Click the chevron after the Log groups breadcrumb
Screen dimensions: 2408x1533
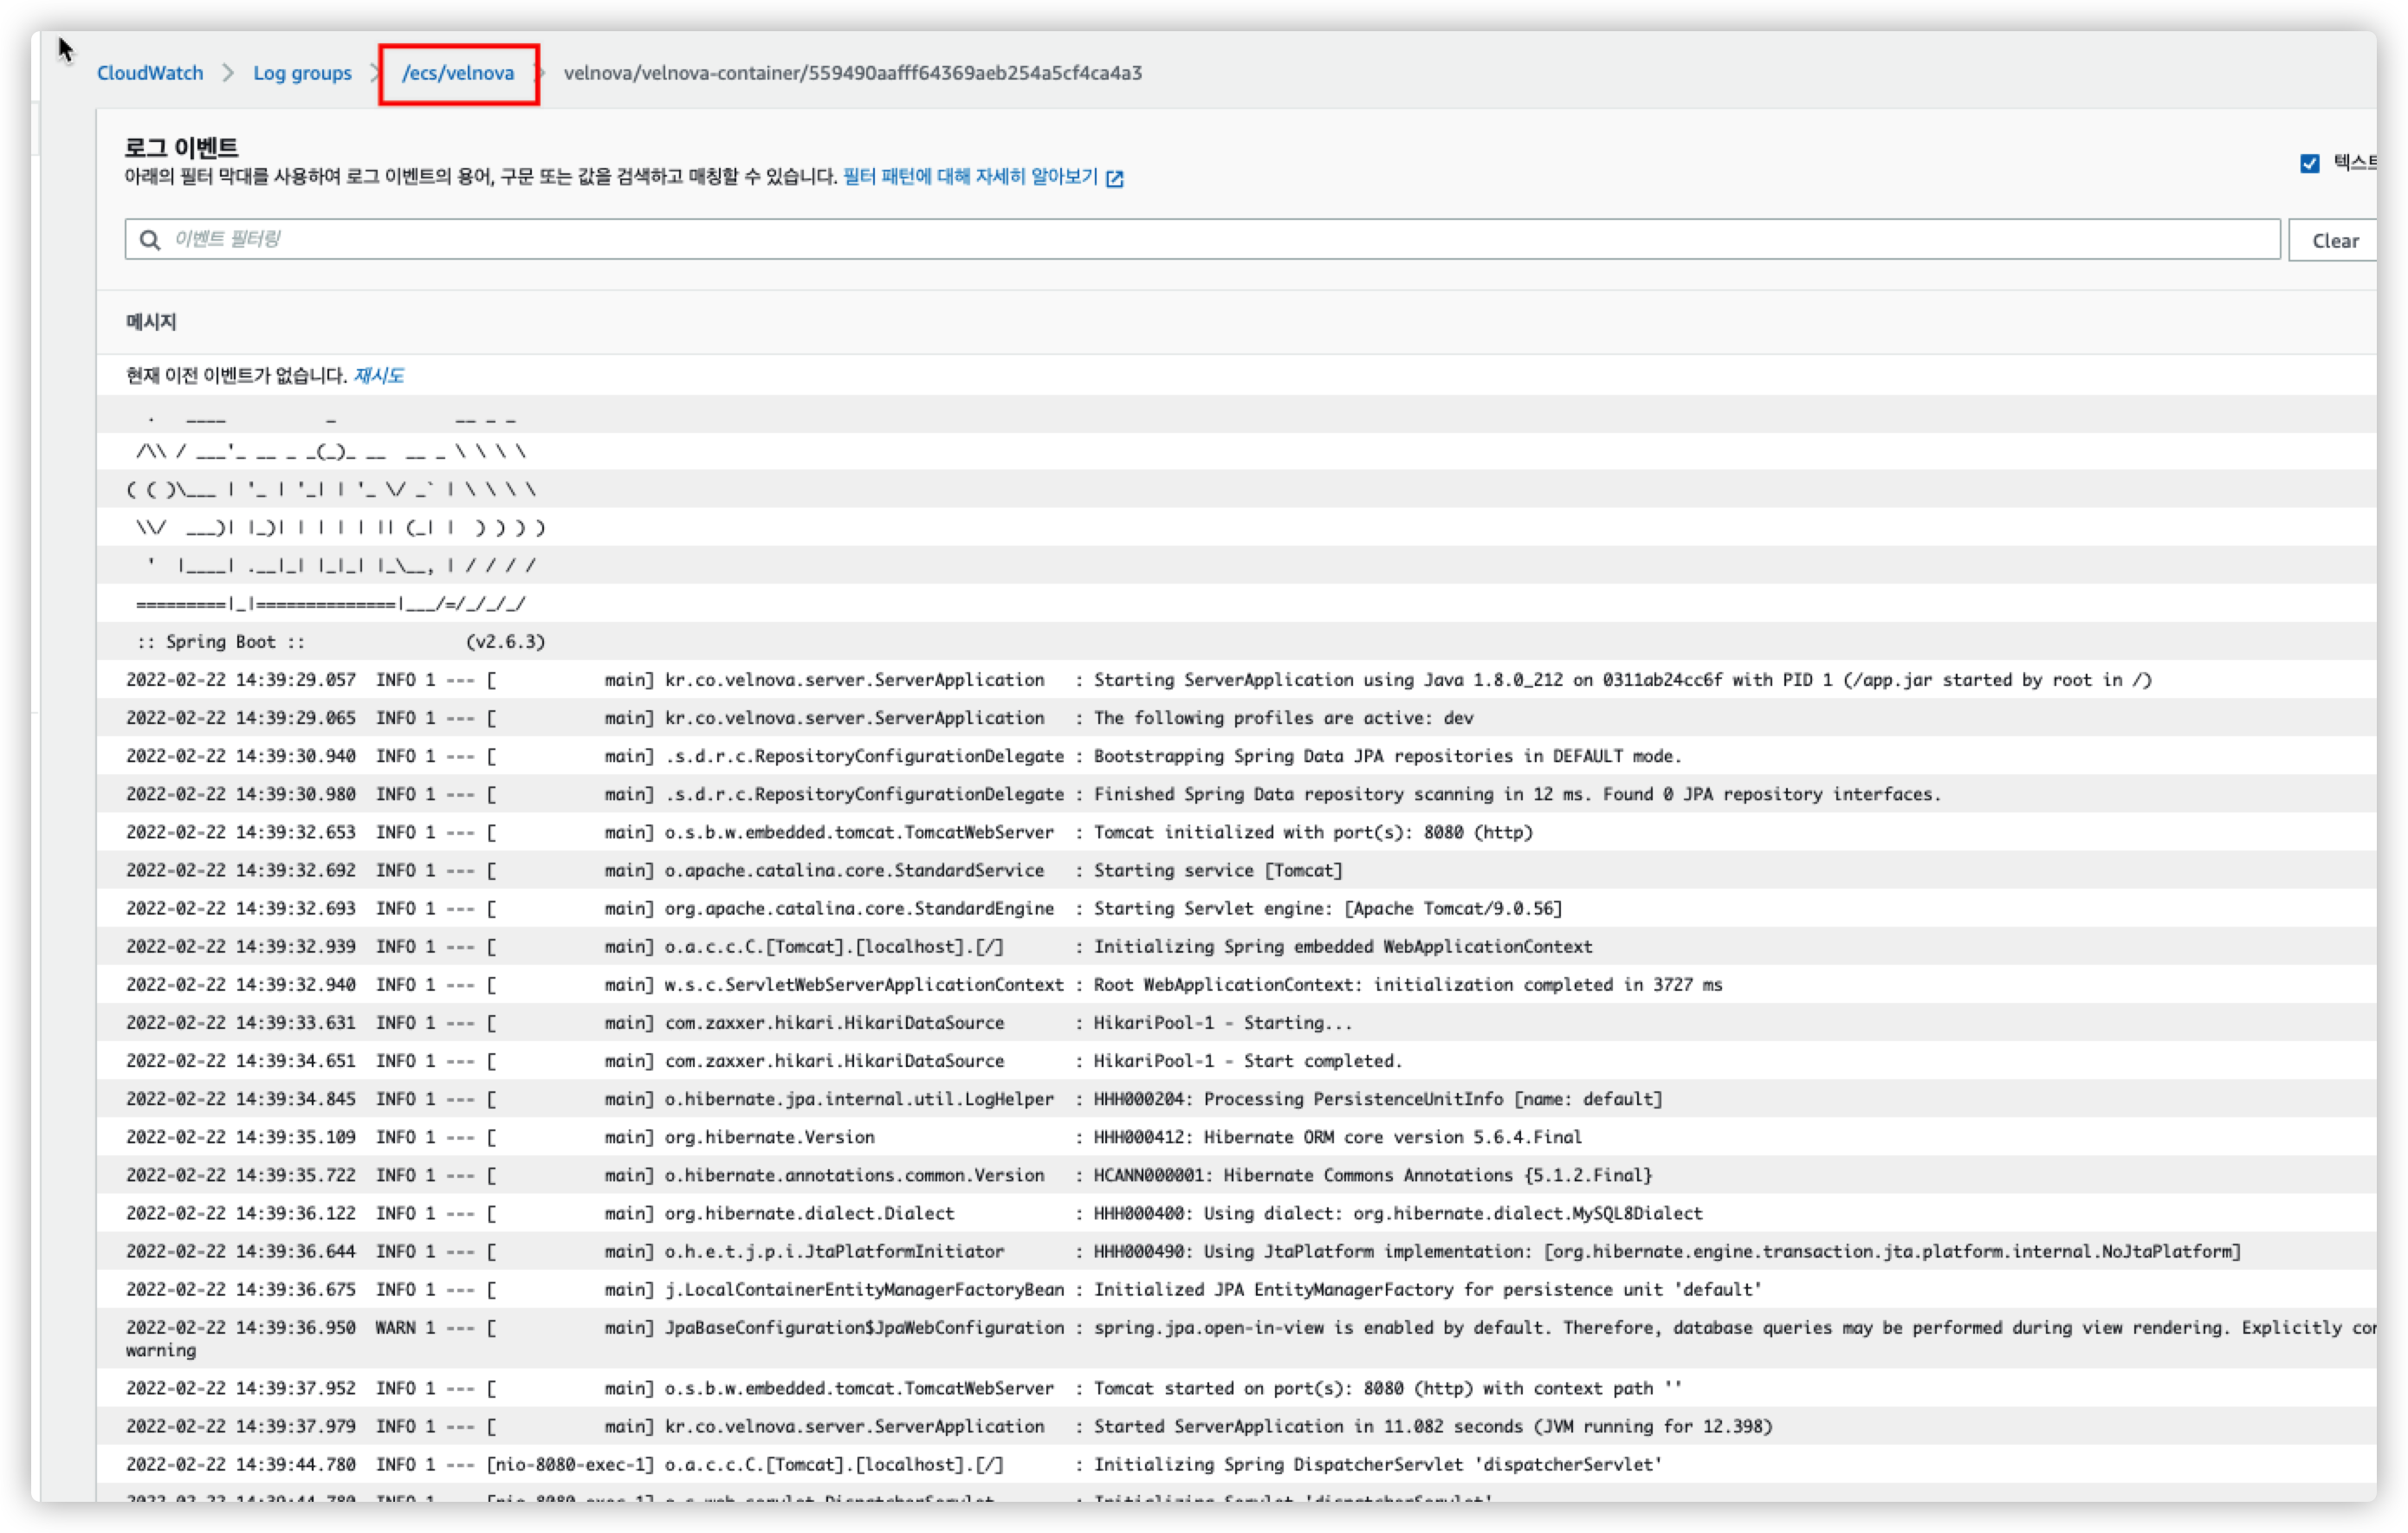click(376, 73)
